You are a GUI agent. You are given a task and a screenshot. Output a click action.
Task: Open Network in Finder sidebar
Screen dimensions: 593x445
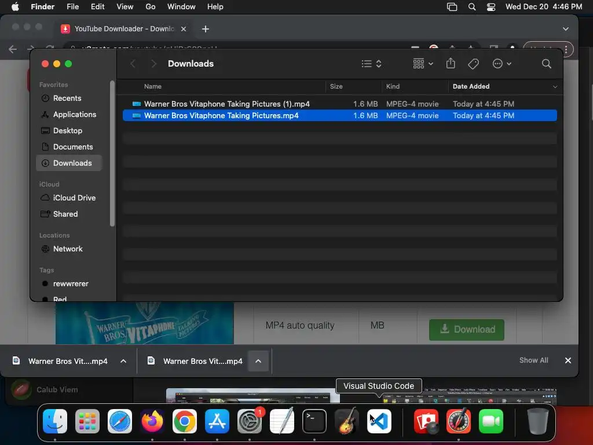point(69,249)
